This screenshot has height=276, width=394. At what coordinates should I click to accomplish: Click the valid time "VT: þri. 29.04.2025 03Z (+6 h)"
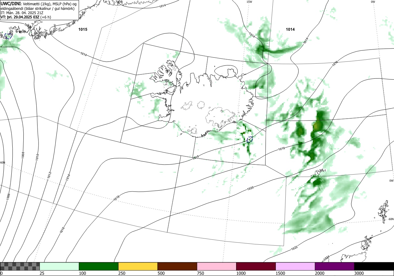pos(26,17)
